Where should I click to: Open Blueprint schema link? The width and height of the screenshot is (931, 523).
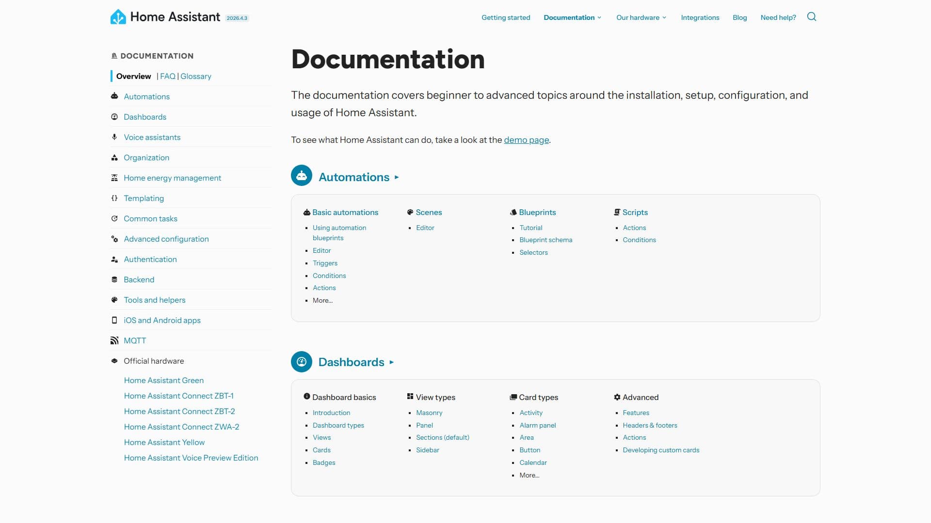click(x=546, y=240)
